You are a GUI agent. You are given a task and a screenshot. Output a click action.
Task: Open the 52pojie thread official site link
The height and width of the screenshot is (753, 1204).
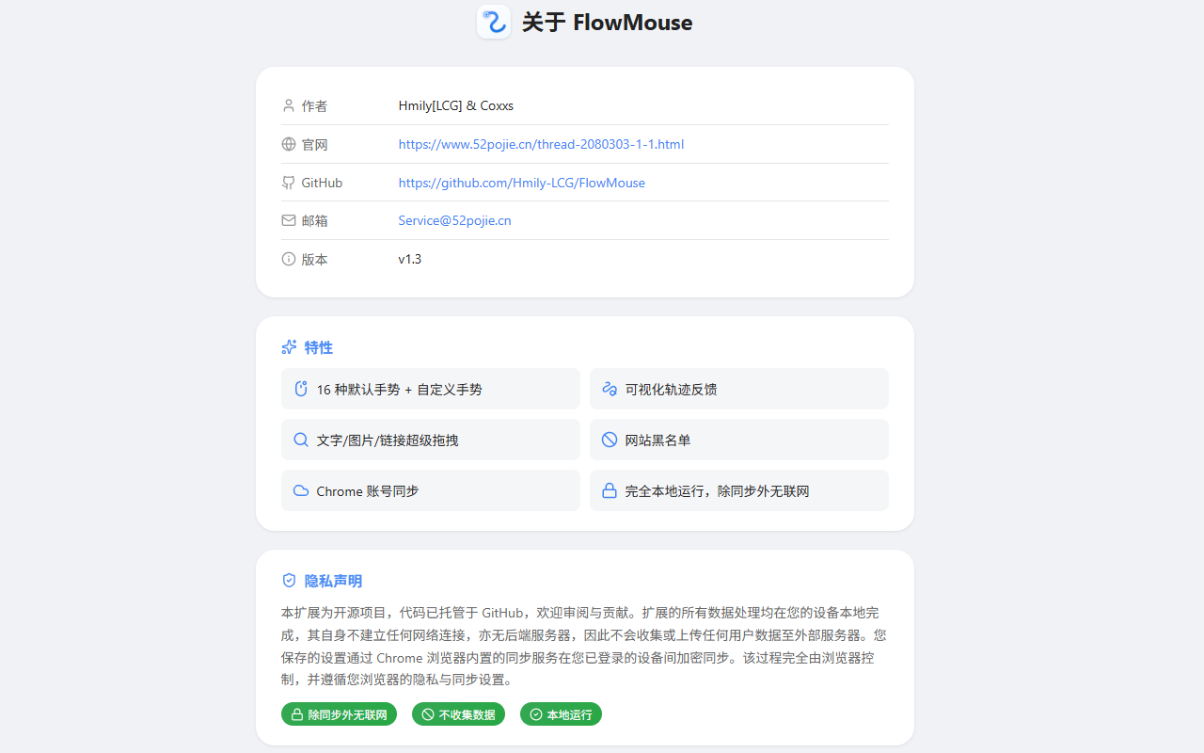coord(541,144)
